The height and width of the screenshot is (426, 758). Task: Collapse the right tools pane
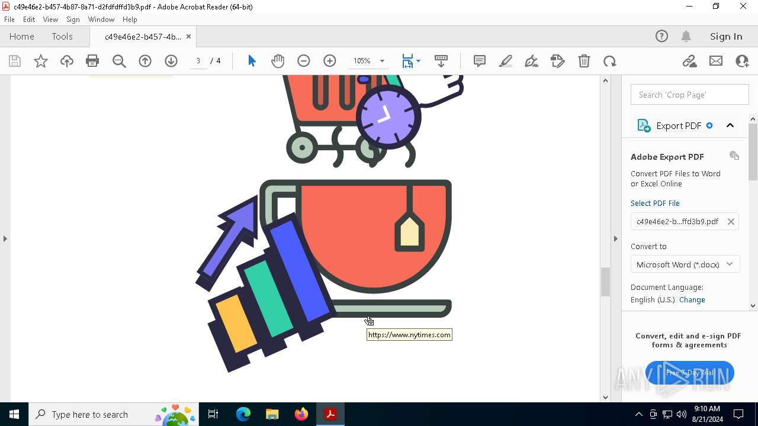616,238
